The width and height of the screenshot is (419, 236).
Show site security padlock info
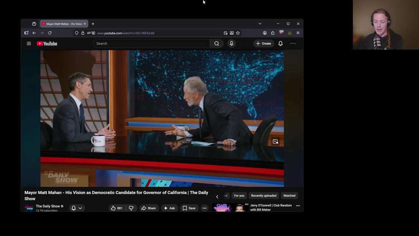coord(82,33)
